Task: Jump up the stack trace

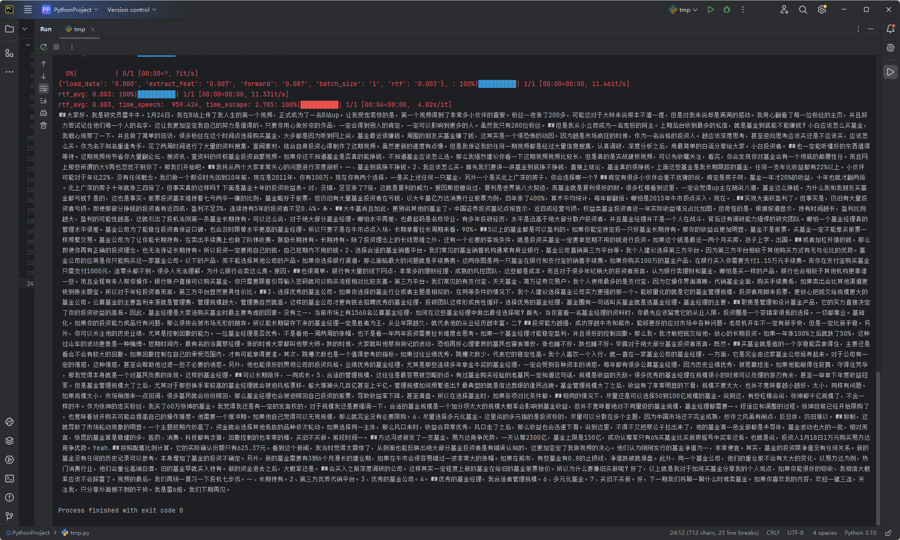Action: tap(44, 64)
